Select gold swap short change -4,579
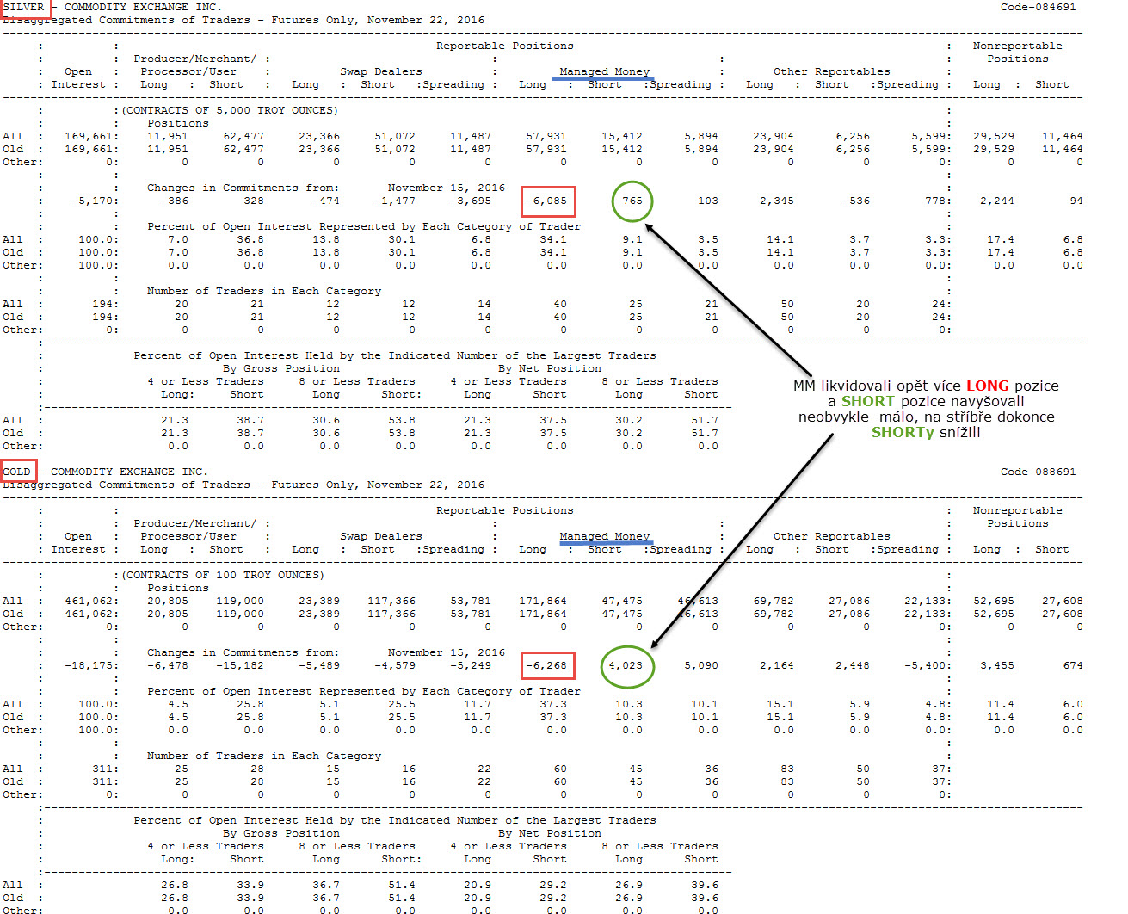The image size is (1128, 914). pos(394,665)
